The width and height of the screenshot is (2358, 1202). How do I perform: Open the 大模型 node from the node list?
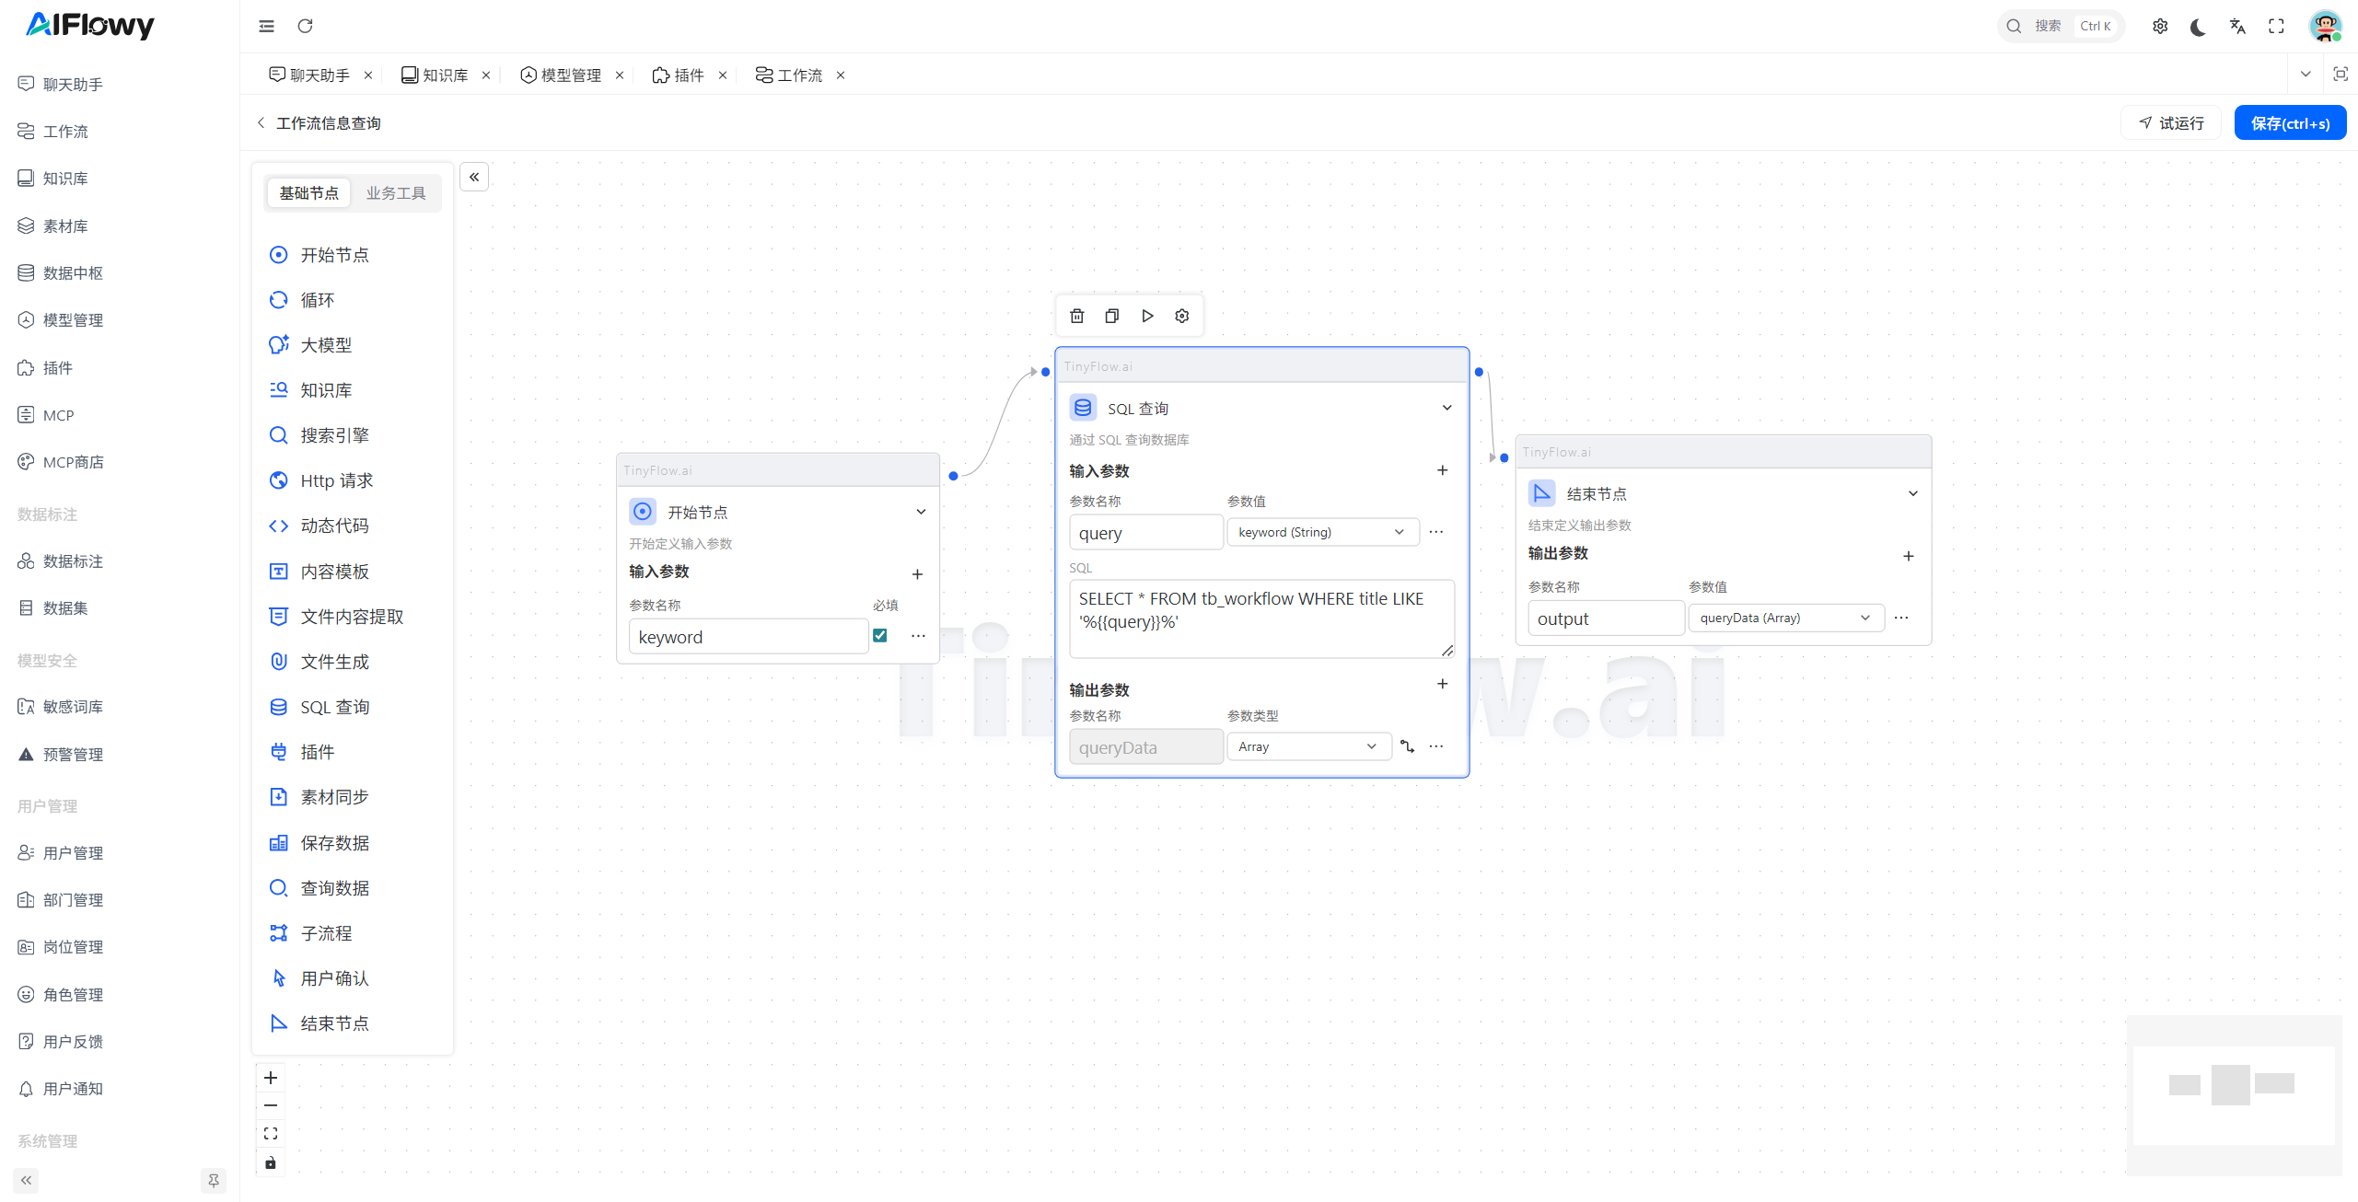tap(327, 344)
